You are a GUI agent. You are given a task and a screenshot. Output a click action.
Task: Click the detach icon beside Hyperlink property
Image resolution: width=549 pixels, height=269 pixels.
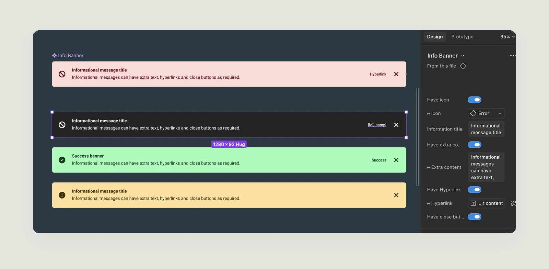pos(513,203)
